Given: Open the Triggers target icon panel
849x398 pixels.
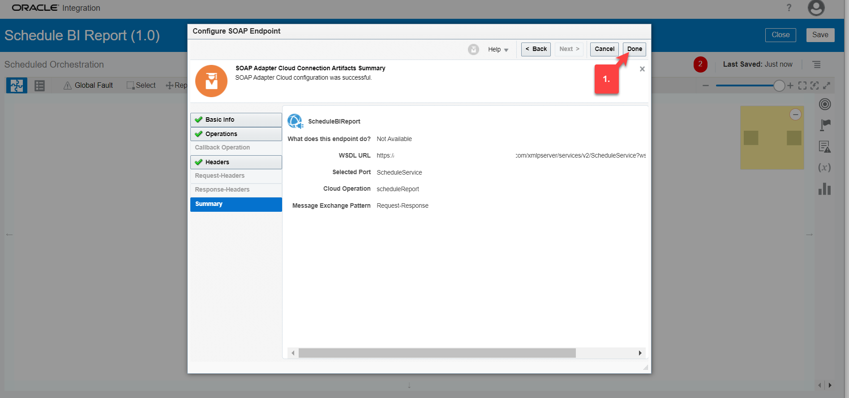Looking at the screenshot, I should click(825, 104).
